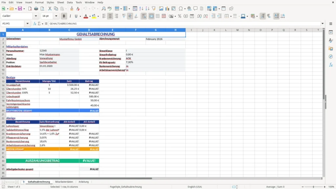
Task: Click the Clear Direct Formatting icon
Action: 78,9
